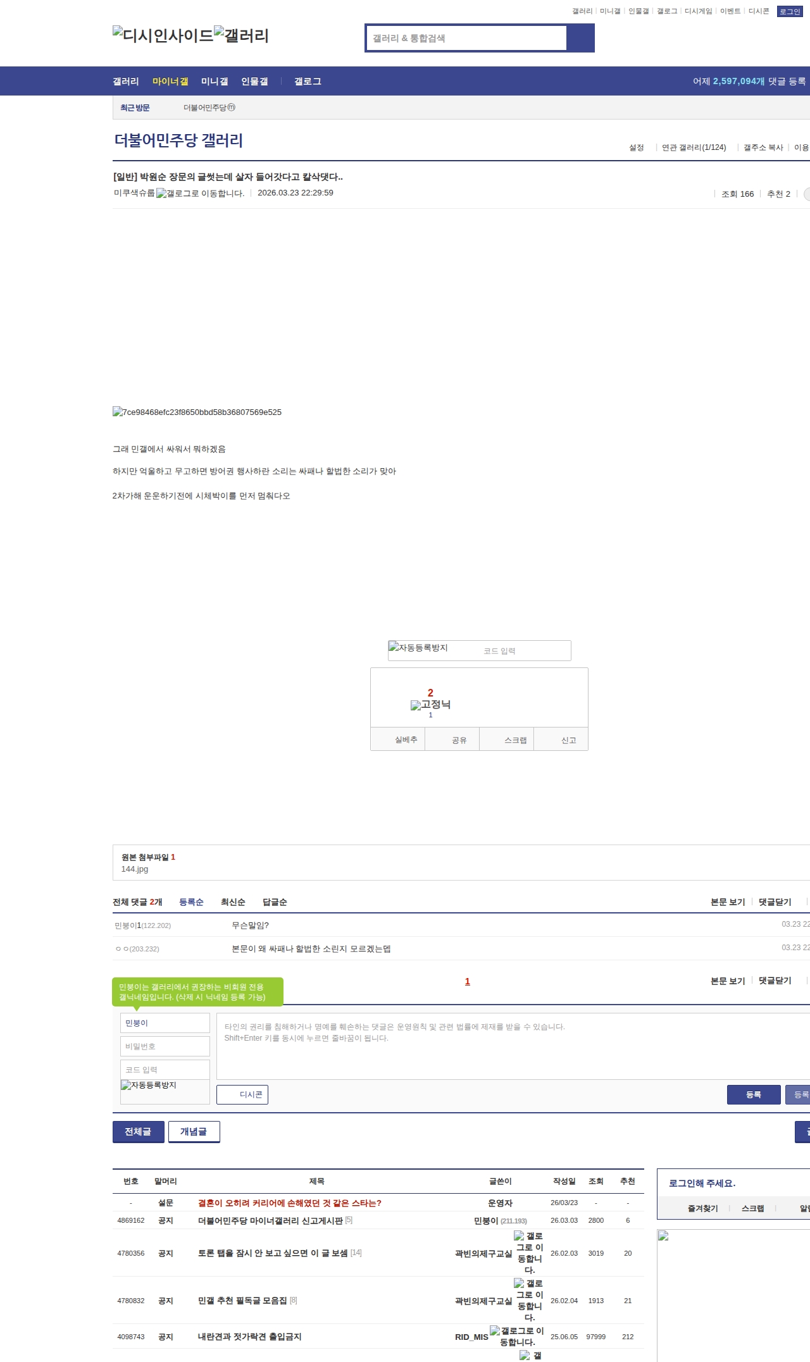Click the 자동등록방지 captcha image in the comment form
The image size is (810, 1362).
(x=149, y=1085)
